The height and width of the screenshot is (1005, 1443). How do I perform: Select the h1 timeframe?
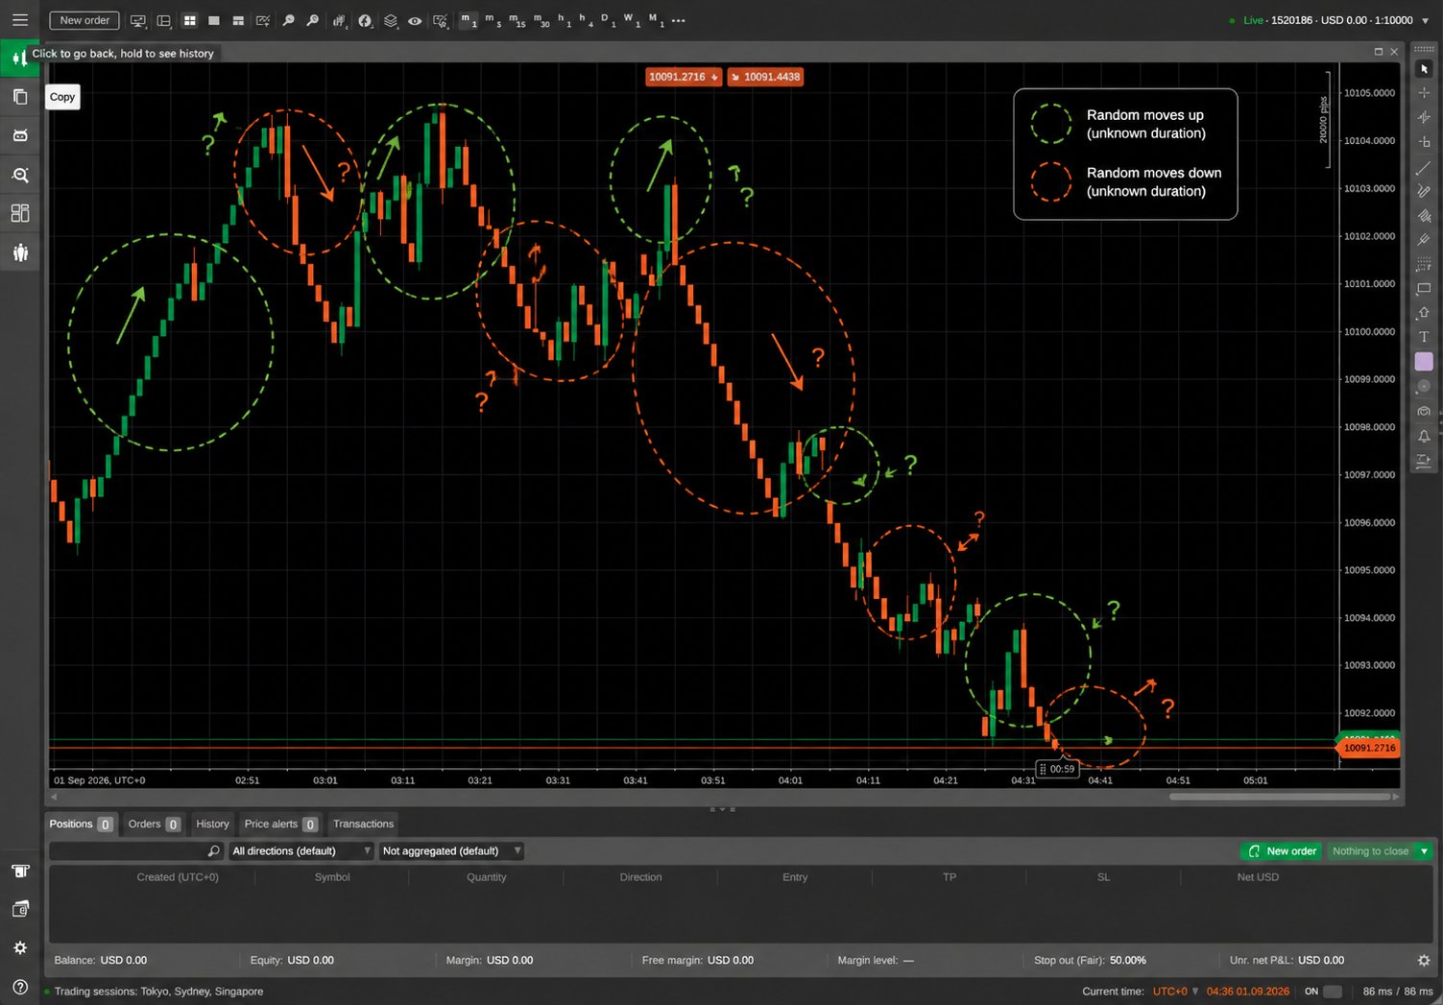point(565,20)
